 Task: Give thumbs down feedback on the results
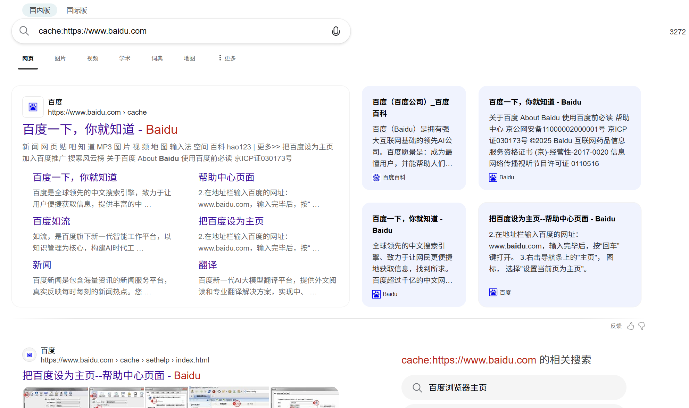[642, 326]
